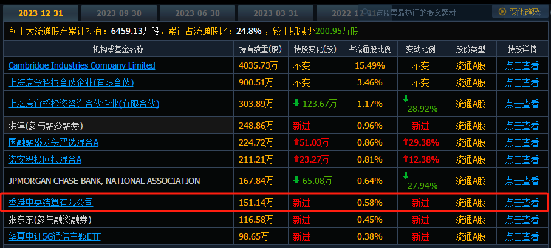551x248 pixels.
Task: Click 点击查看 for Cambridge Industries row
Action: [522, 65]
